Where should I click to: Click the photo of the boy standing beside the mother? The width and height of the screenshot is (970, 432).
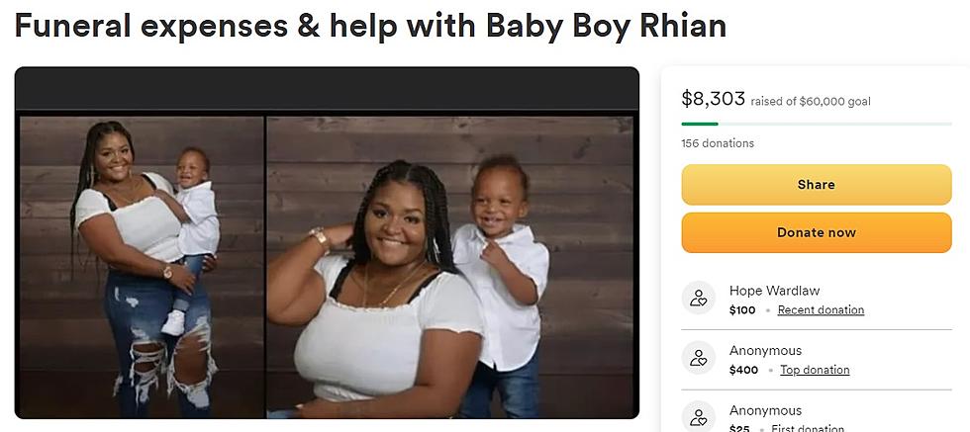click(449, 266)
